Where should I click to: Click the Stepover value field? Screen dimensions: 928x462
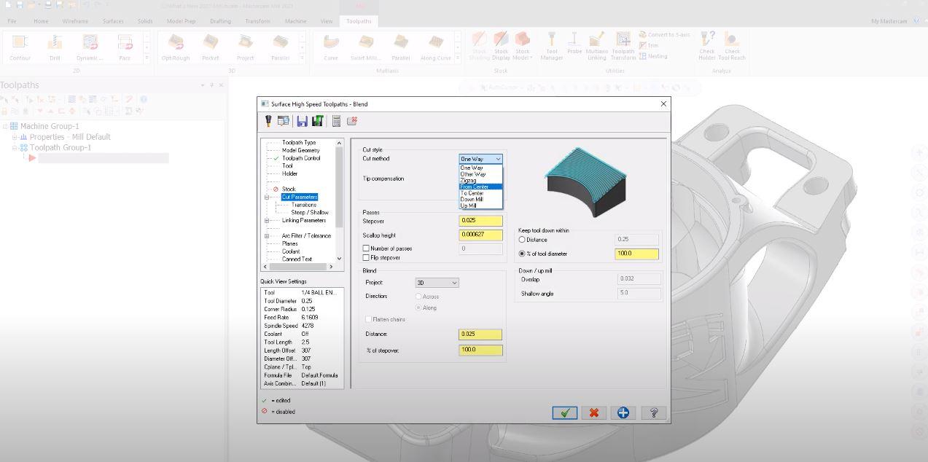[x=480, y=221]
